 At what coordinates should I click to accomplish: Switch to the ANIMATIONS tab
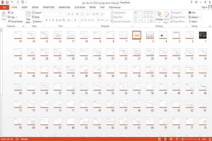pos(64,7)
